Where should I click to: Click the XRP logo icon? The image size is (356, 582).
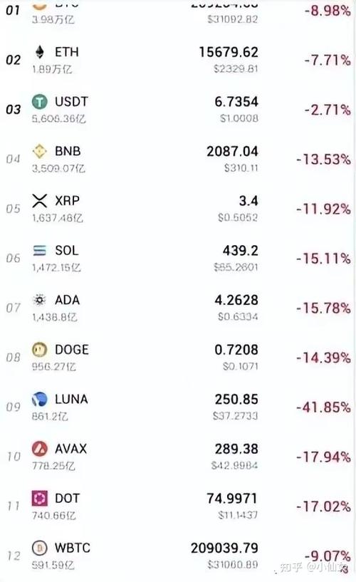pyautogui.click(x=39, y=201)
